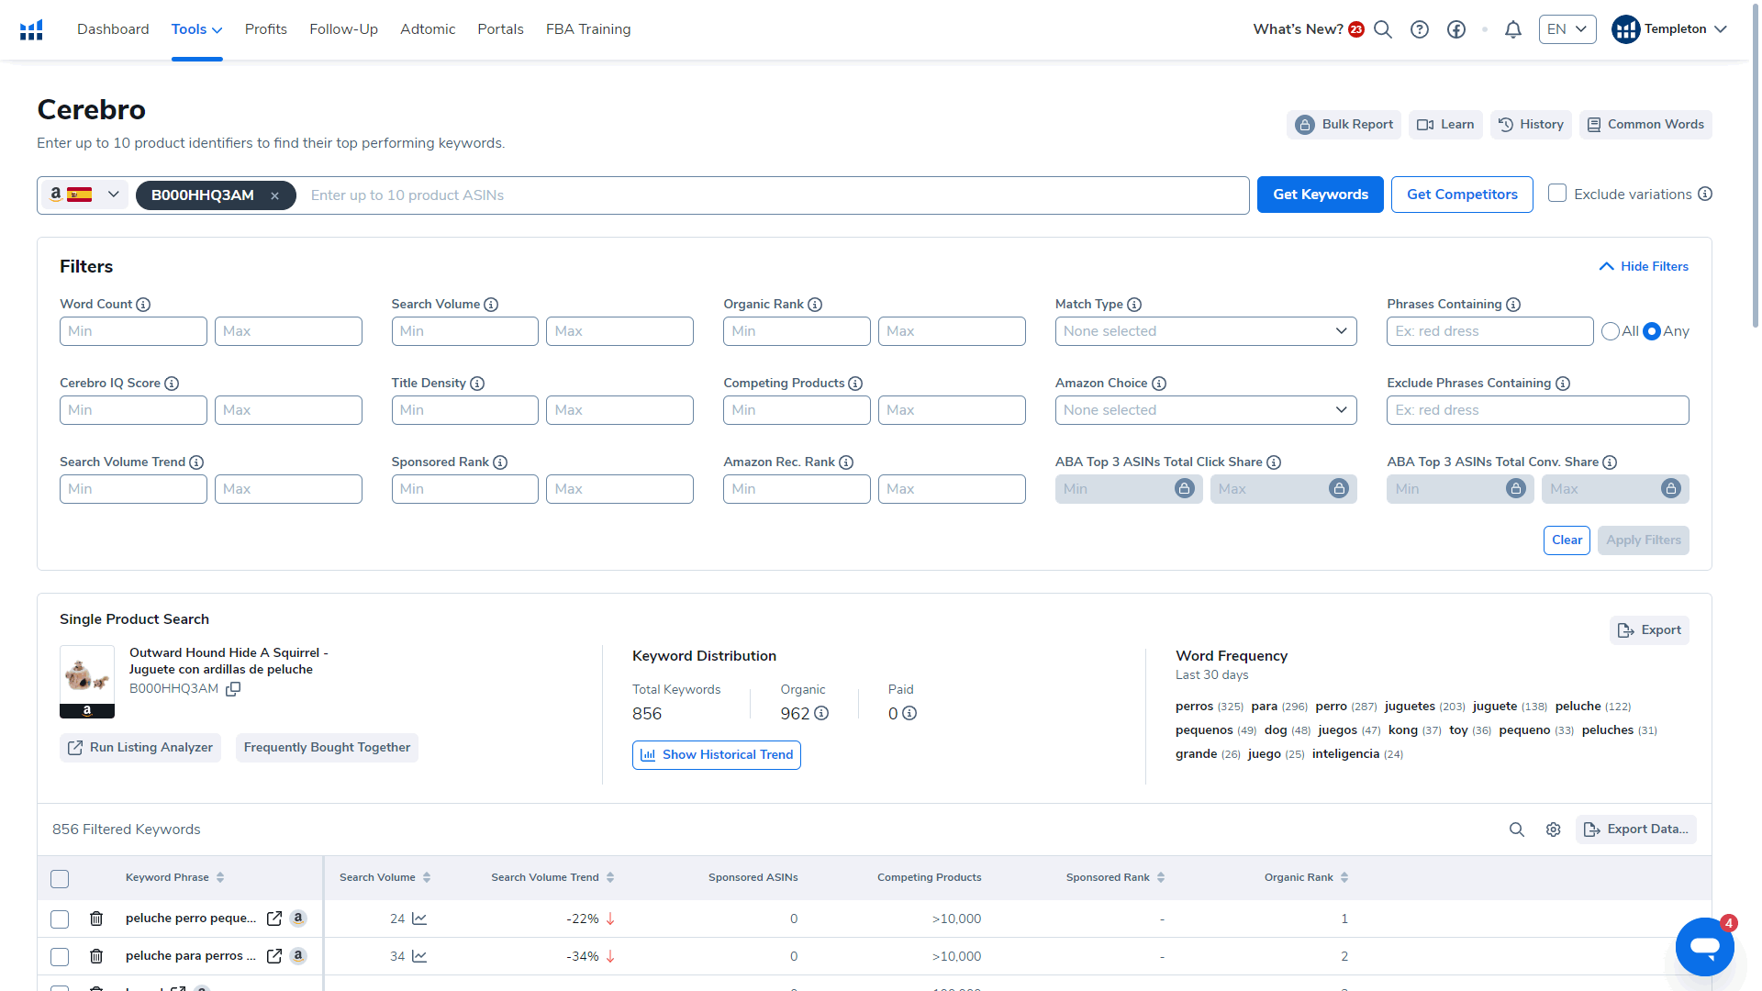Click the Get Keywords button
Viewport: 1762px width, 991px height.
1319,194
